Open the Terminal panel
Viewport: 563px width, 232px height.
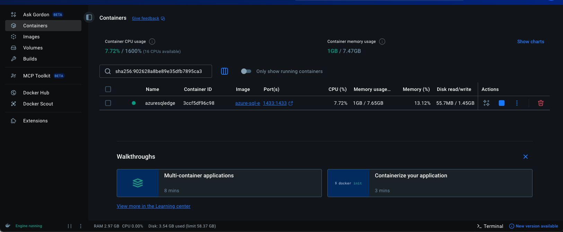(490, 226)
